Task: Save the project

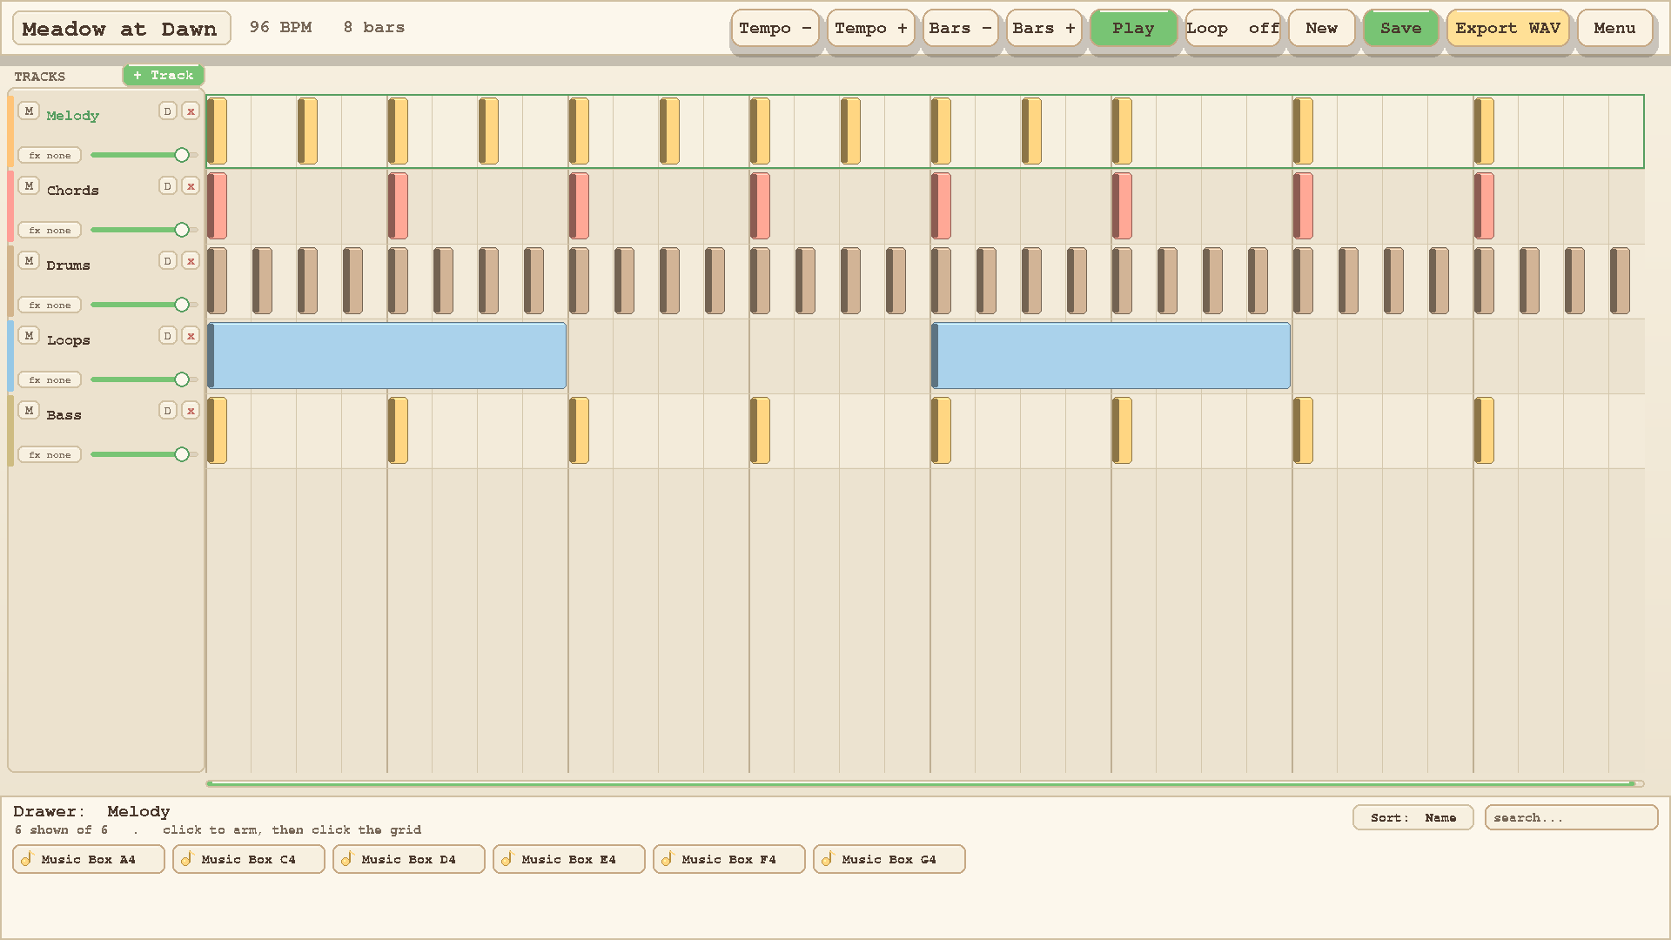Action: click(x=1400, y=29)
